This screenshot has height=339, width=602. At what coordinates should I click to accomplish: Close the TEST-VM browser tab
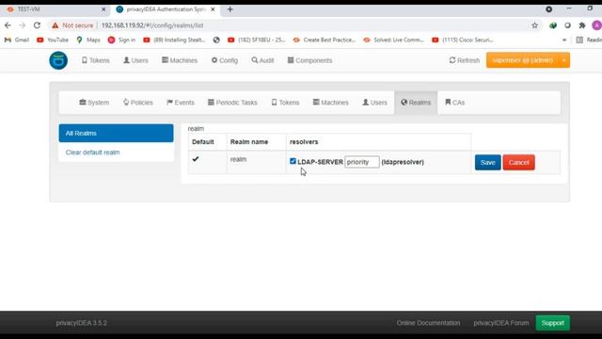tap(103, 9)
